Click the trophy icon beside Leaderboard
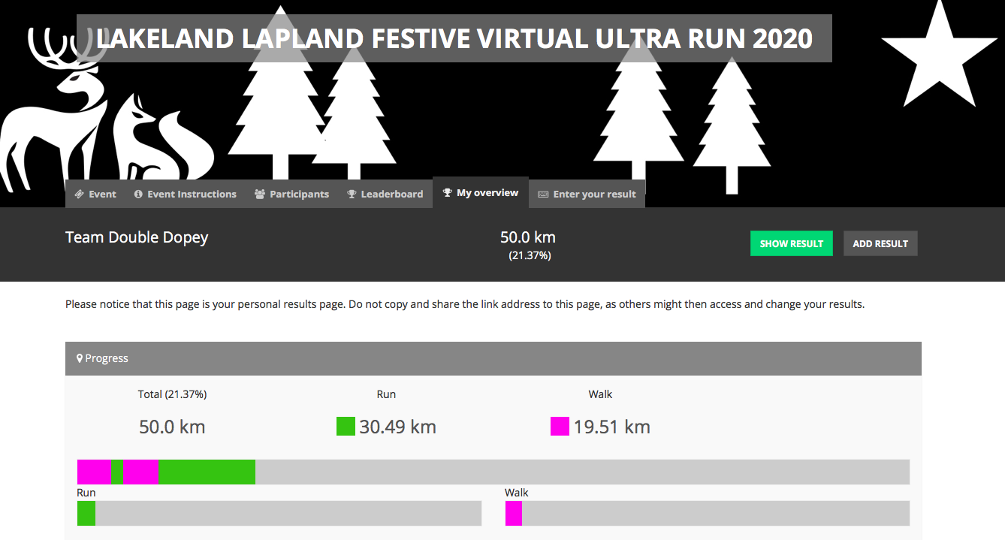Screen dimensions: 1005x540 tap(352, 194)
